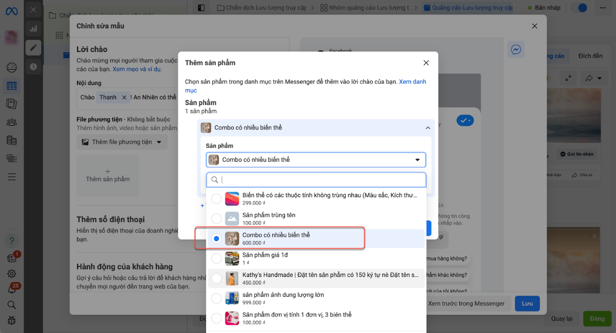Toggle the Bản nháp switch
616x333 pixels.
(x=579, y=8)
